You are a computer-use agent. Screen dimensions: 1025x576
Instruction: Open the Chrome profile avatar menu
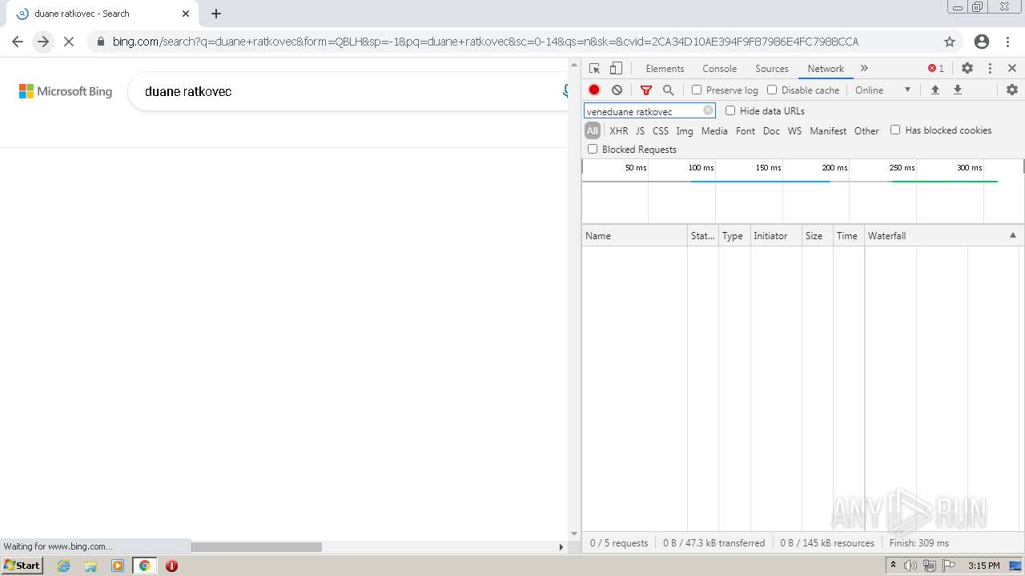982,42
